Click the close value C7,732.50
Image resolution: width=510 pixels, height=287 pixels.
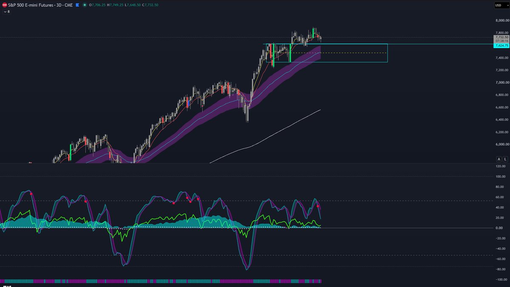click(150, 5)
